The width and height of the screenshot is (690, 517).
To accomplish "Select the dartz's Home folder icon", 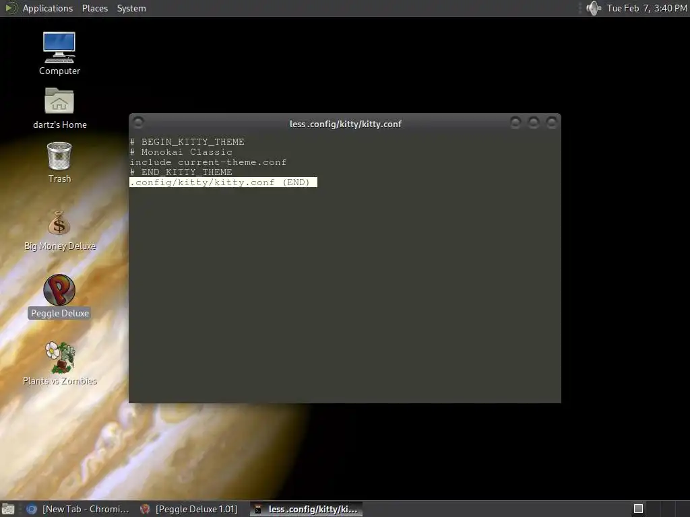I will click(x=59, y=108).
